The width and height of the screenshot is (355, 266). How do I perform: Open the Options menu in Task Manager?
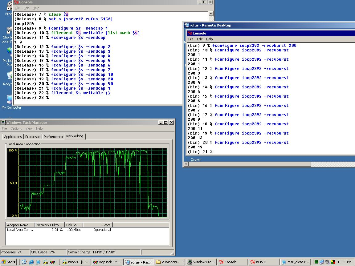click(16, 128)
